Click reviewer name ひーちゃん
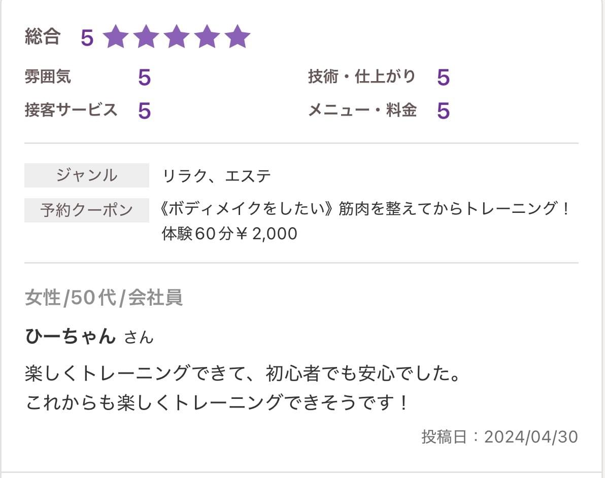Viewport: 605px width, 478px height. click(x=71, y=336)
